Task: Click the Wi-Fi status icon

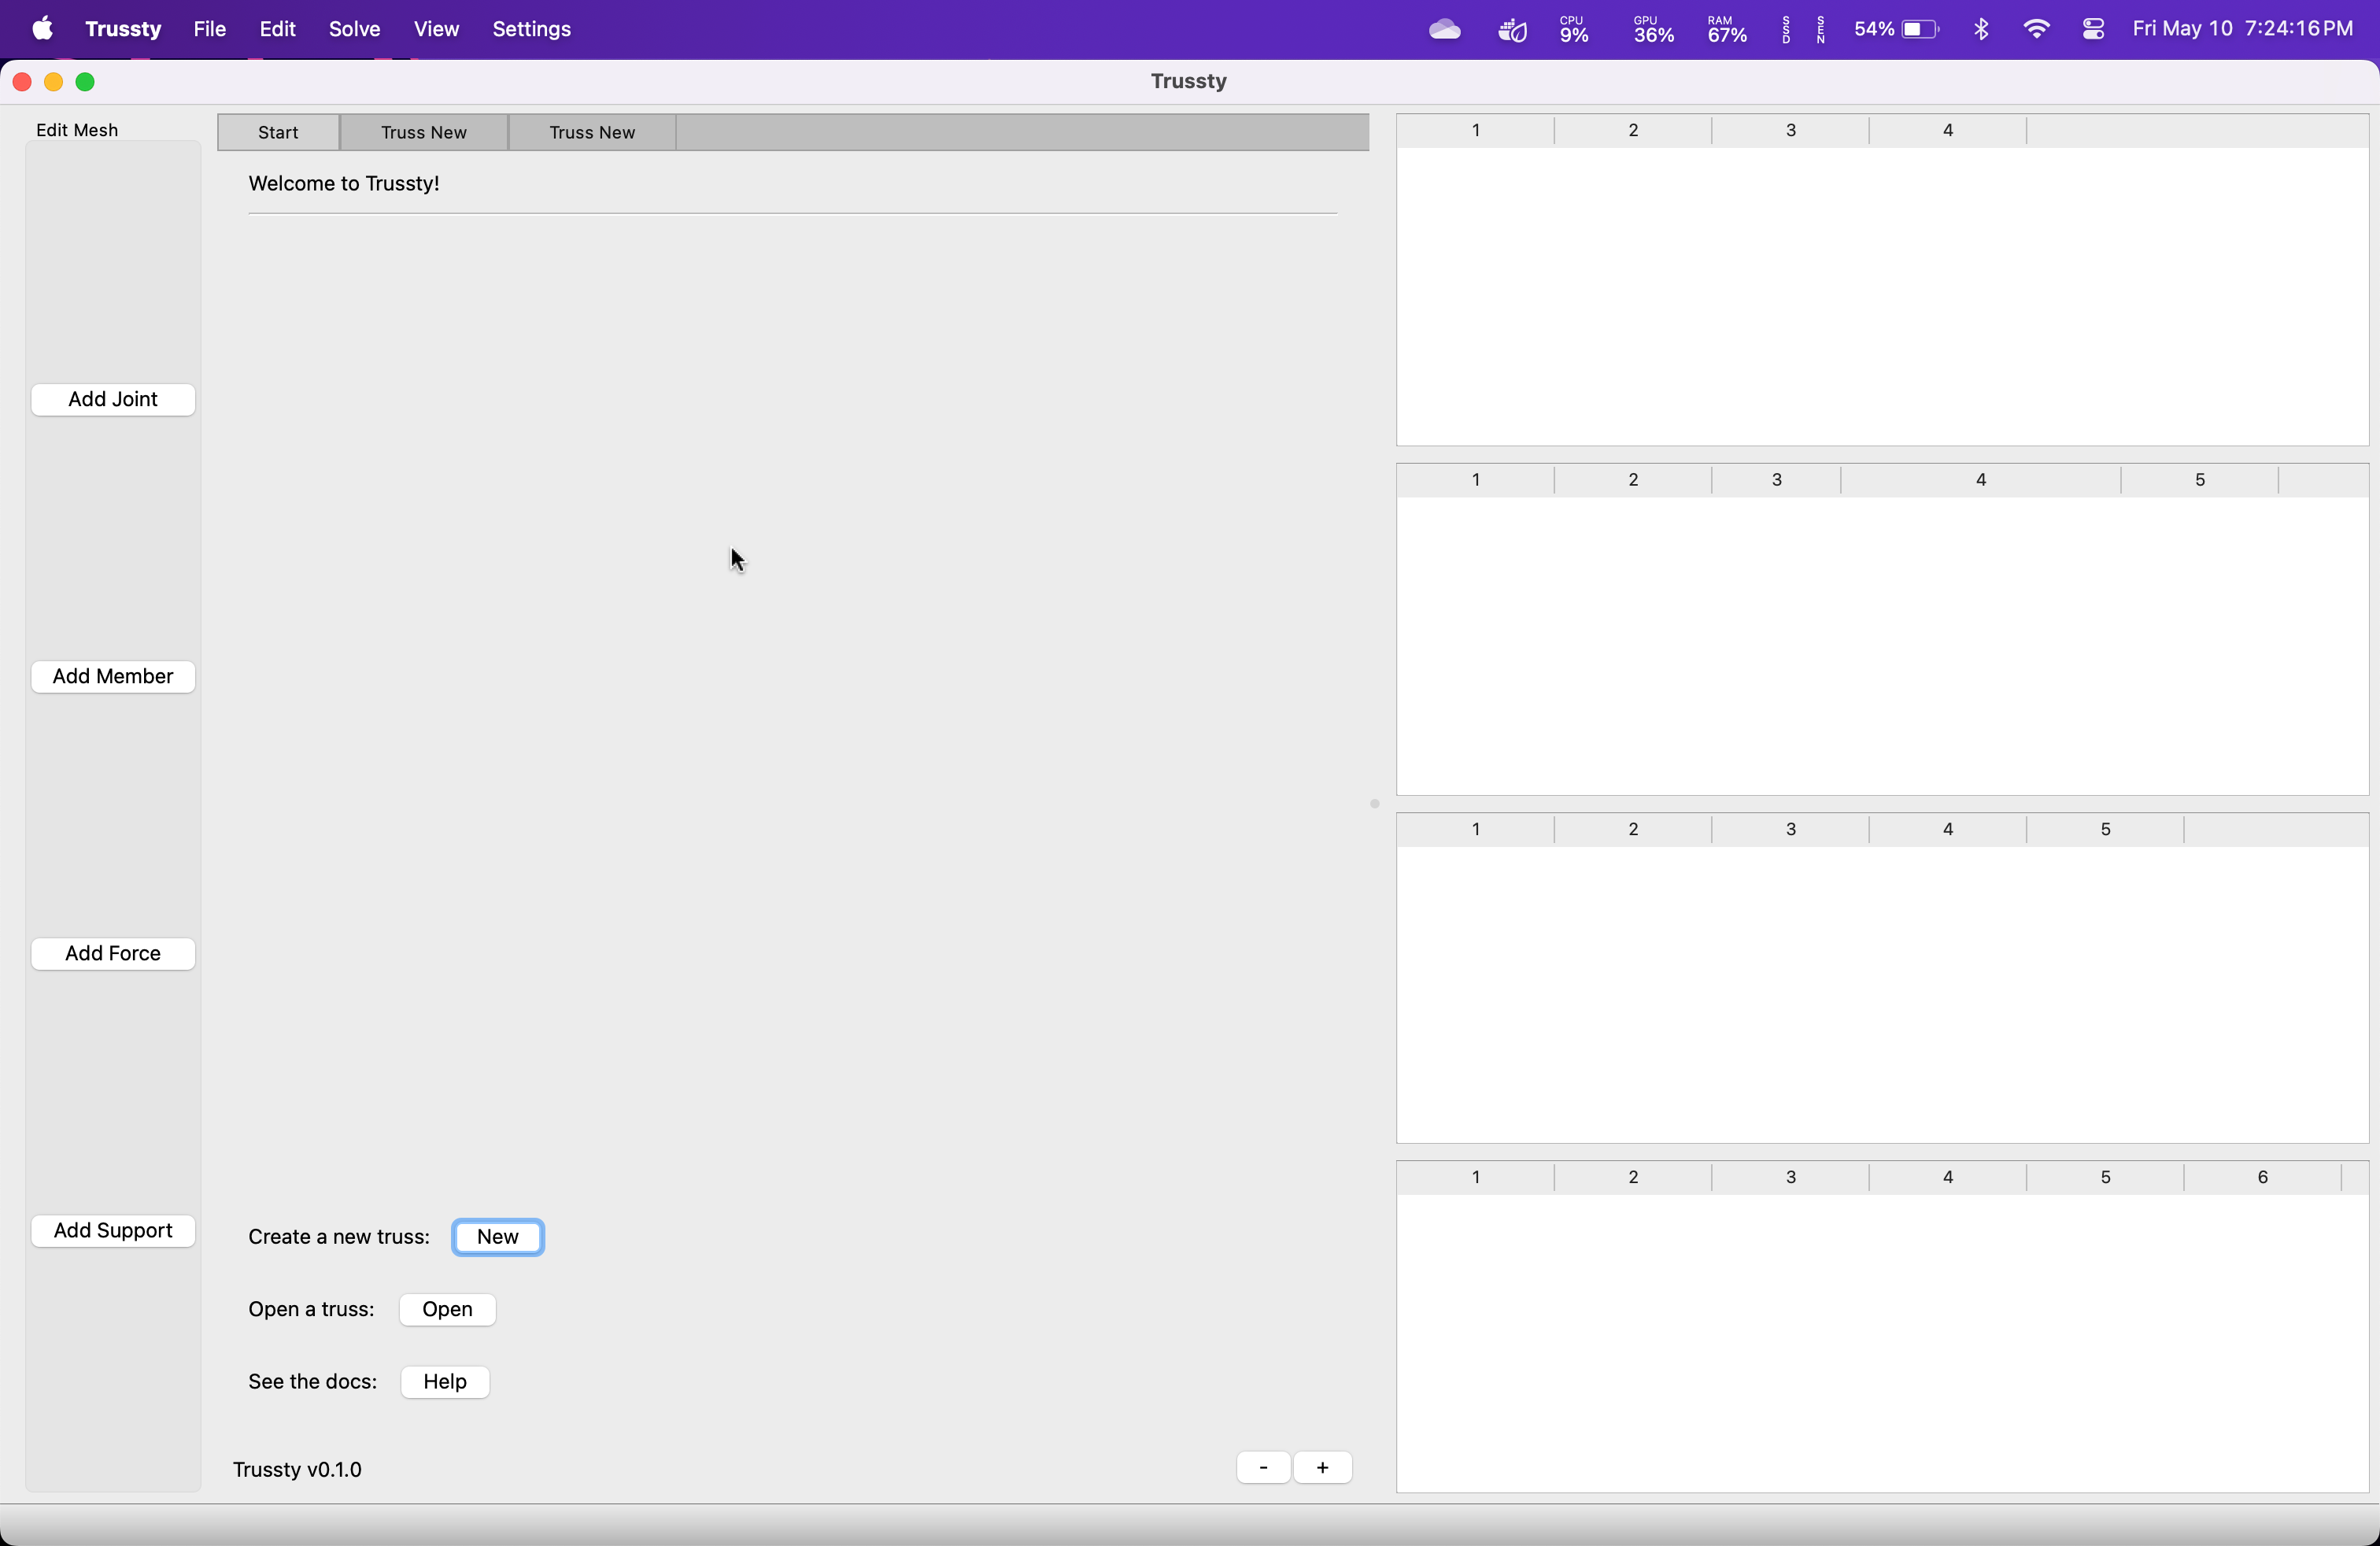Action: (2036, 29)
